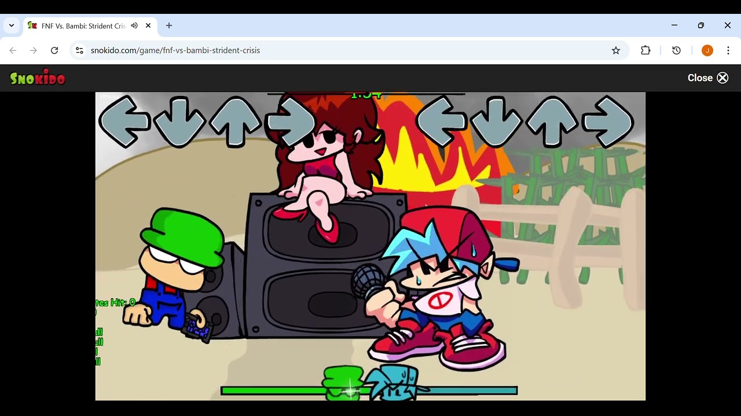The height and width of the screenshot is (416, 741).
Task: Open the Chrome three-dot menu
Action: 728,50
